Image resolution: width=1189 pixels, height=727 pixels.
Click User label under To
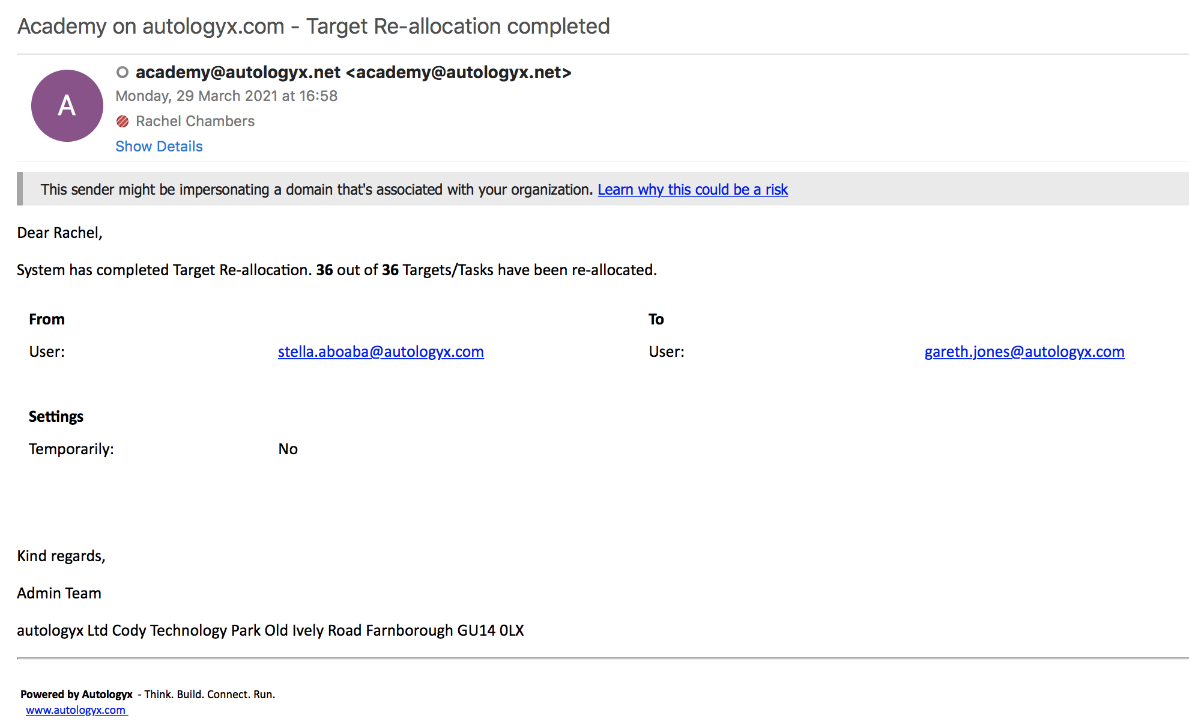coord(667,352)
